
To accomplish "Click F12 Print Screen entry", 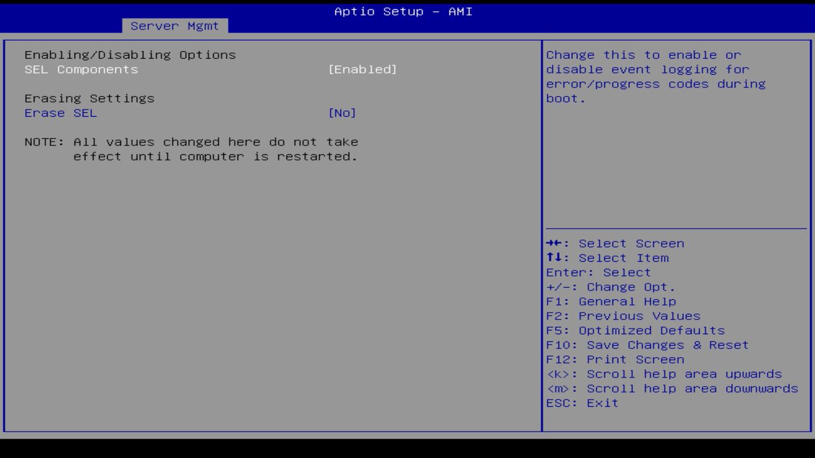I will coord(615,359).
